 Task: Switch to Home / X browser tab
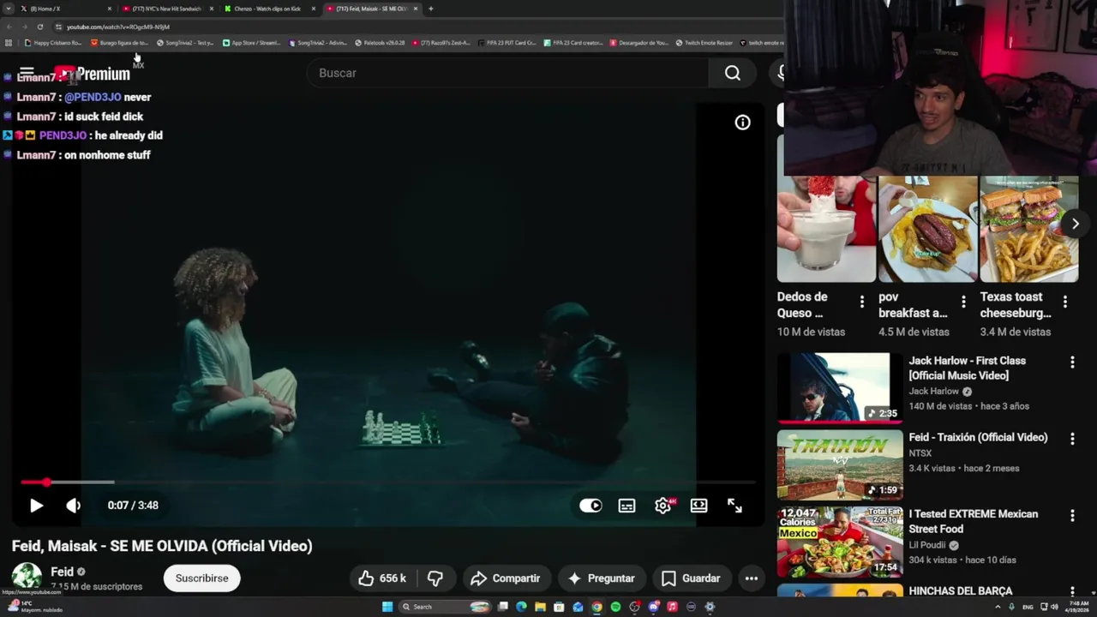(x=65, y=9)
